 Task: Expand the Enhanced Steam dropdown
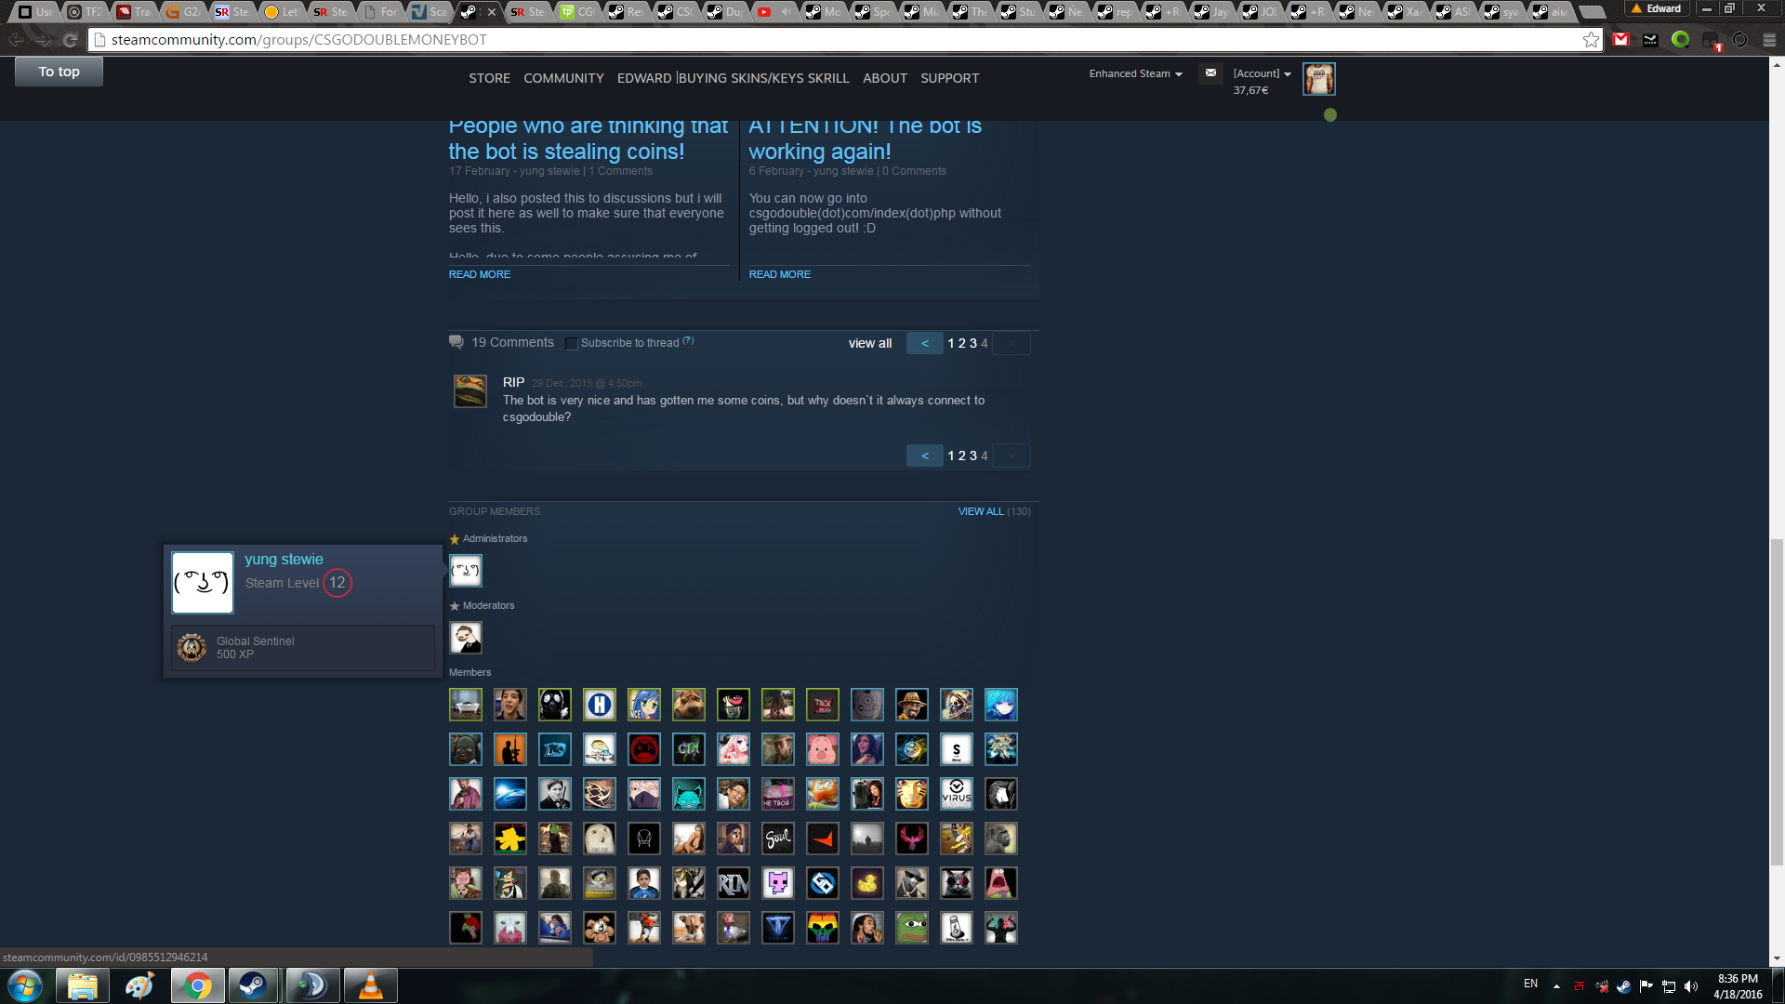pyautogui.click(x=1135, y=73)
